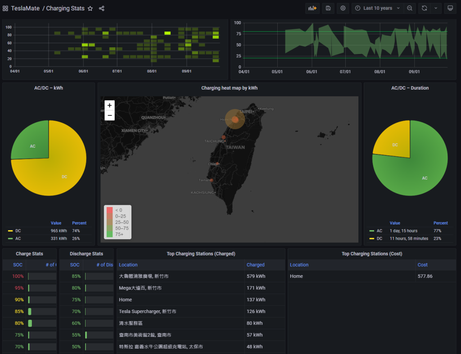
Task: Toggle DC series in AC/DC kWh legend
Action: point(18,231)
